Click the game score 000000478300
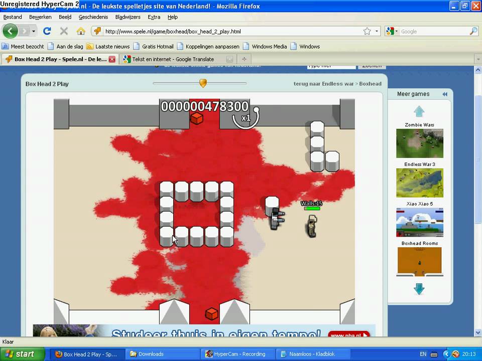 [205, 106]
